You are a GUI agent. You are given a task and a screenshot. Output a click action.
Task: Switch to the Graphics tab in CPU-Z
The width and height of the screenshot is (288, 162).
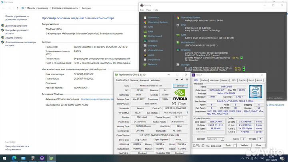click(242, 80)
